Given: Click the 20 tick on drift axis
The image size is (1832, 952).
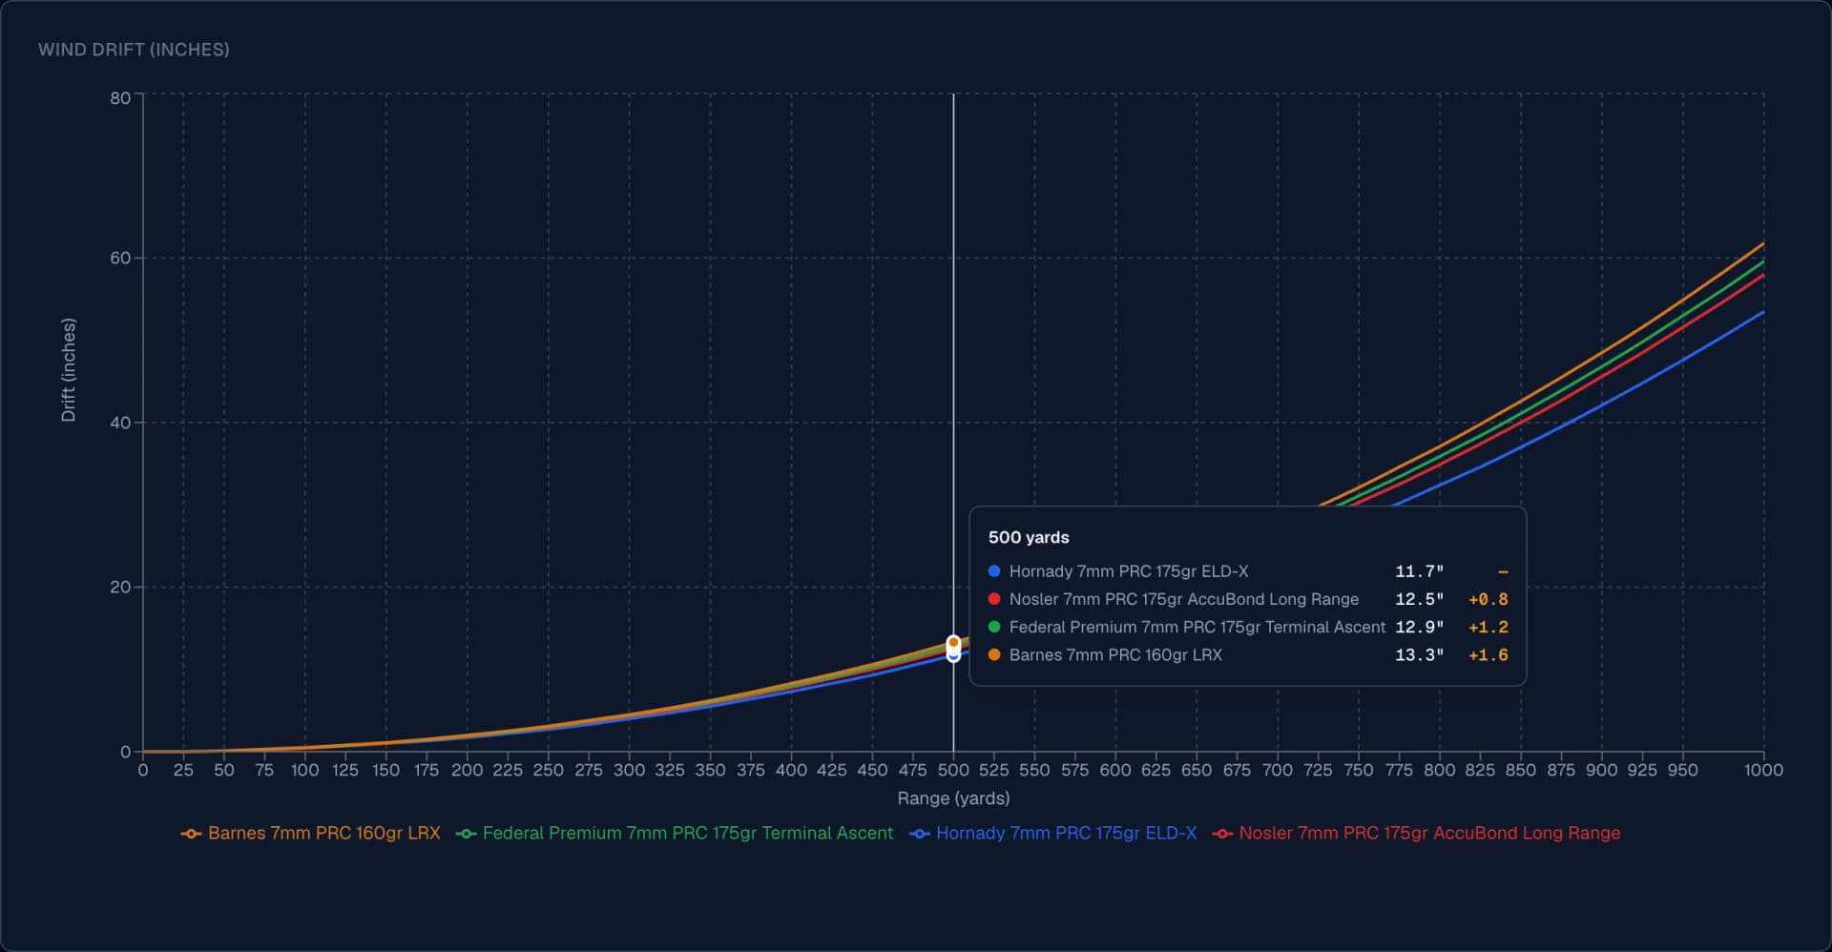Looking at the screenshot, I should (x=120, y=587).
